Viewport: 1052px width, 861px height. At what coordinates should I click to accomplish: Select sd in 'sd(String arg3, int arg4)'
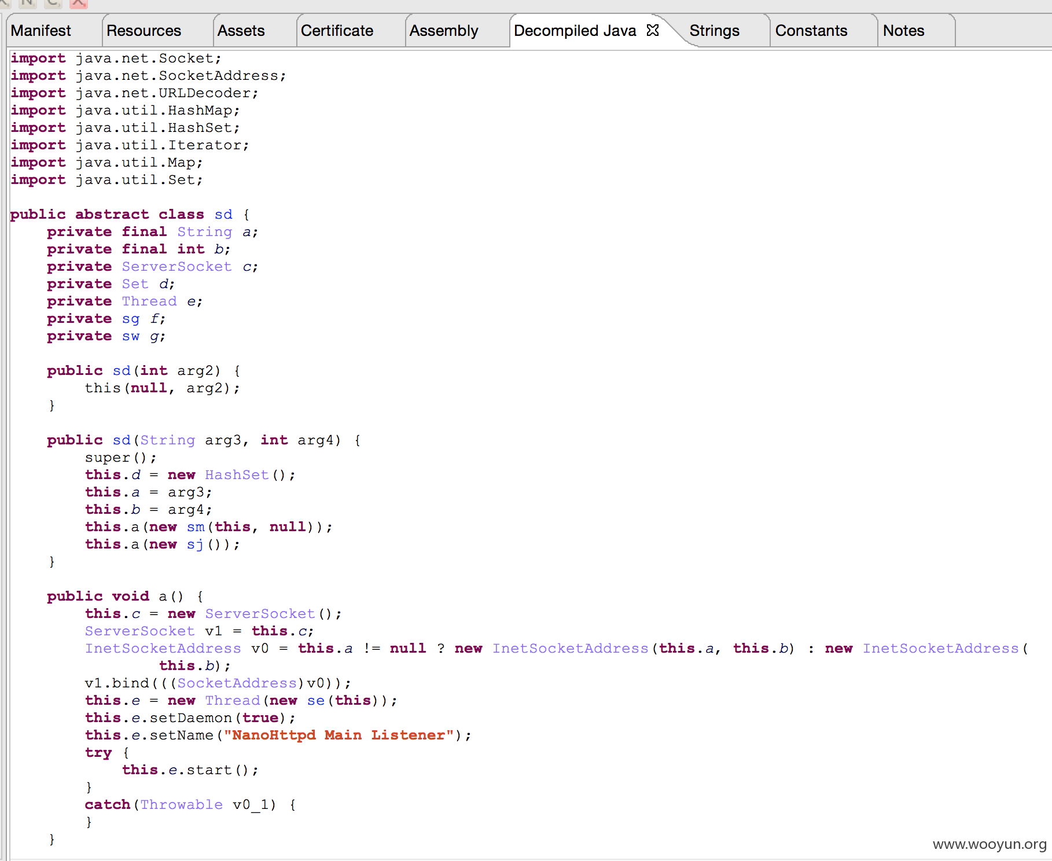[x=122, y=440]
